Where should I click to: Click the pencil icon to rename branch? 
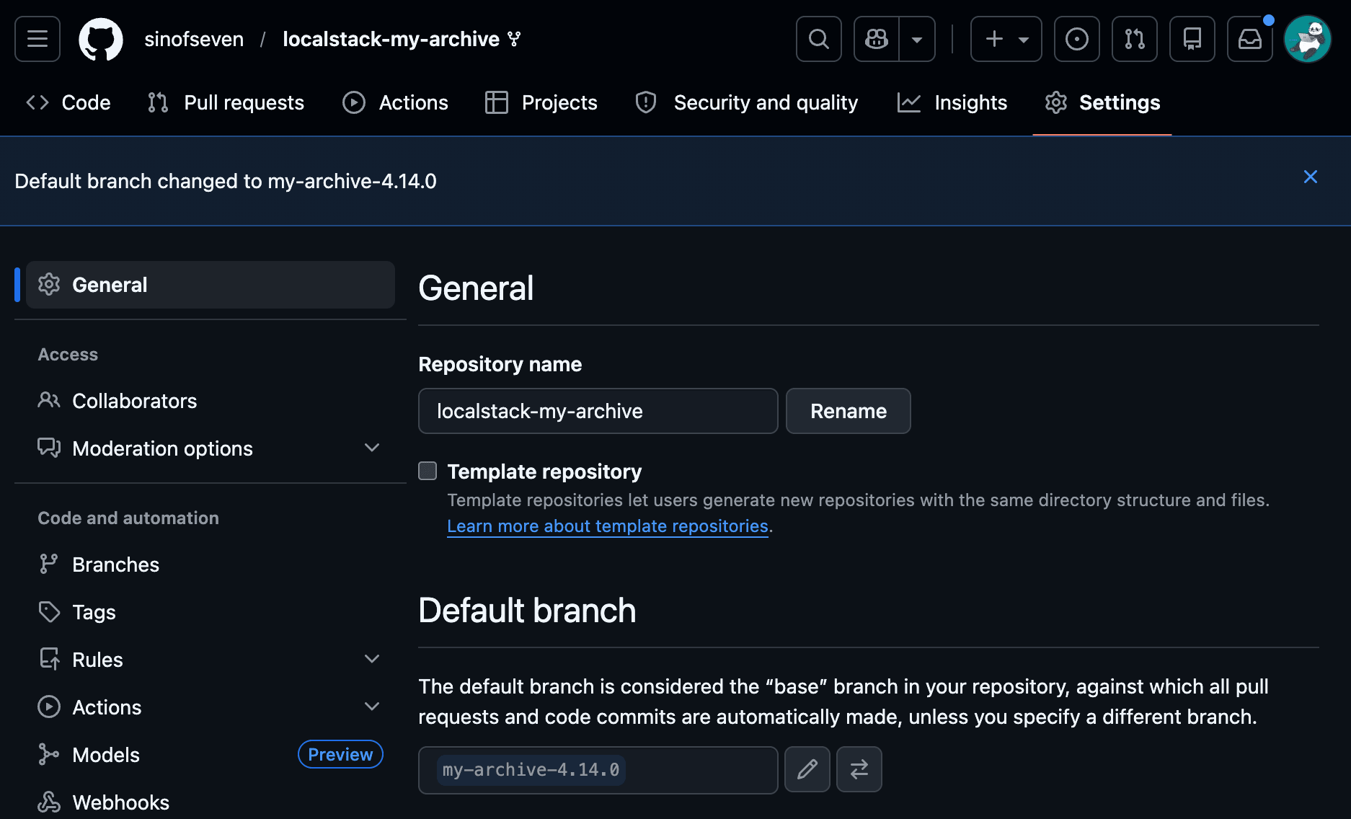click(807, 769)
